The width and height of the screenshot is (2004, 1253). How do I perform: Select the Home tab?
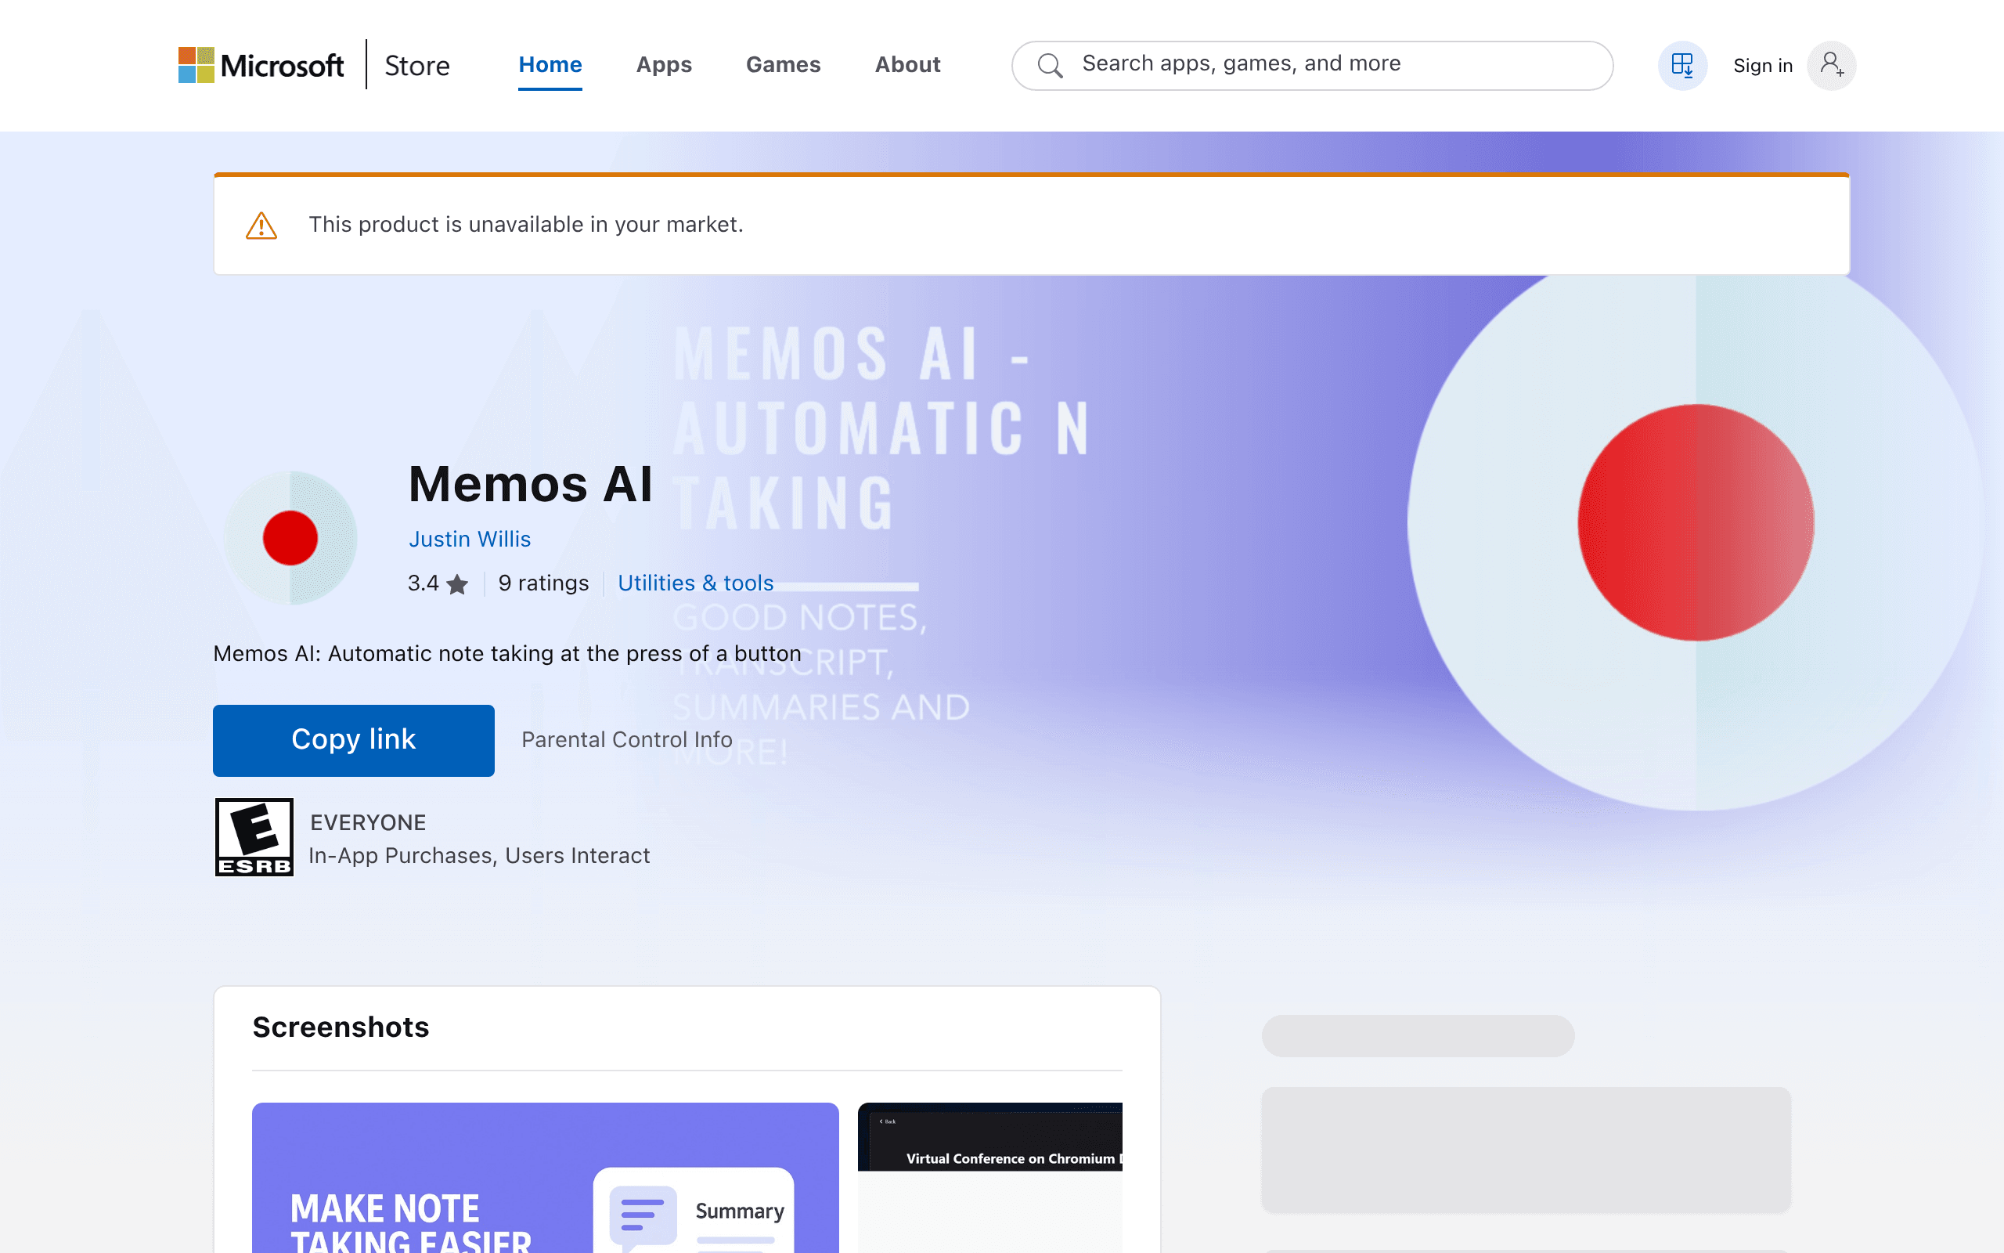550,65
